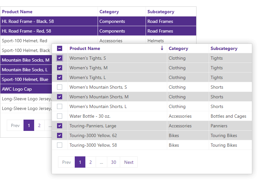The image size is (259, 187).
Task: Open the ellipsis pages in front pager
Action: pyautogui.click(x=101, y=162)
